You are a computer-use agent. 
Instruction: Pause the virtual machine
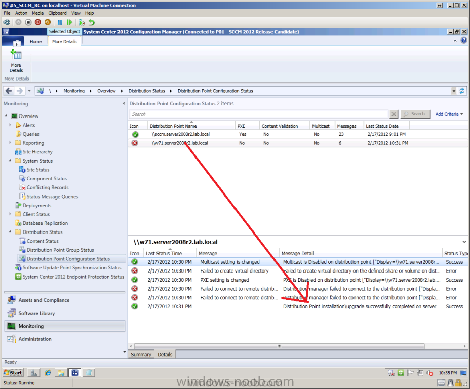point(60,22)
